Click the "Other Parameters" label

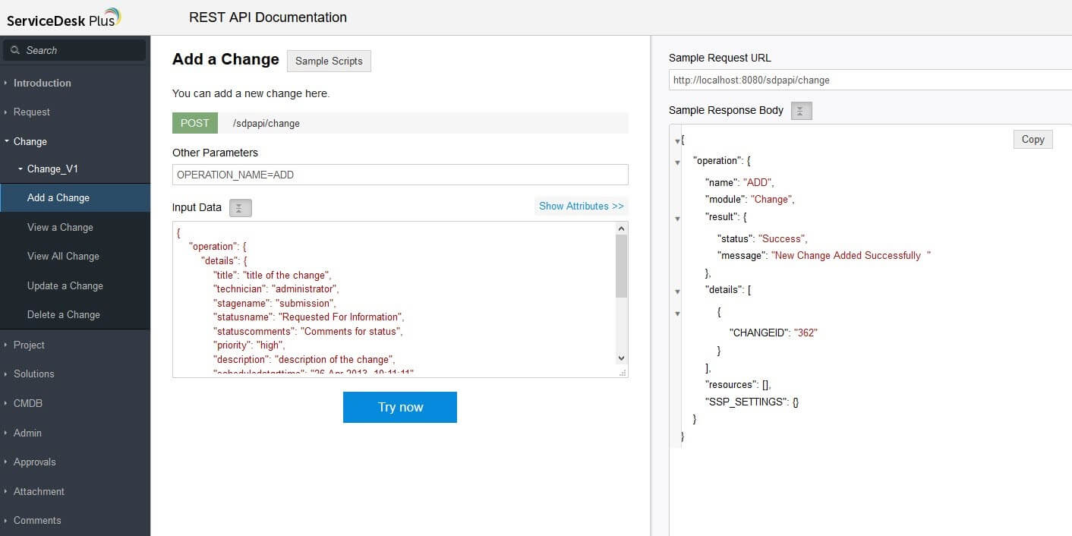[x=215, y=153]
